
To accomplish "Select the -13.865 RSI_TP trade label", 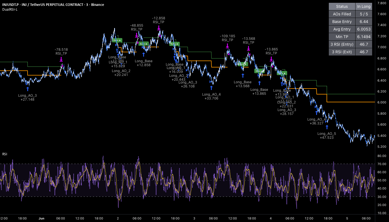I will click(x=271, y=51).
